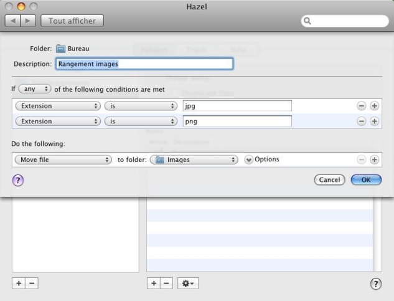The width and height of the screenshot is (394, 301).
Task: Open the Extension dropdown in the png row
Action: [x=58, y=122]
